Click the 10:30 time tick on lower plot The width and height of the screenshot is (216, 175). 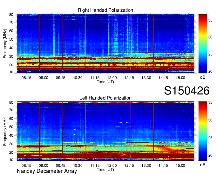click(x=78, y=165)
